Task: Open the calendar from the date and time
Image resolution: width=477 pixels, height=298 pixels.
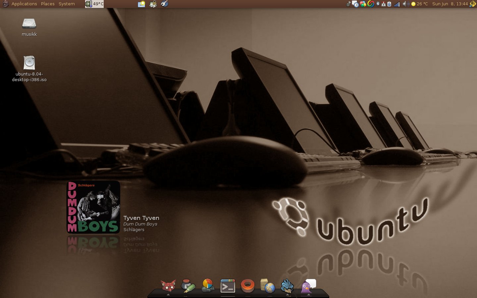Action: pos(450,4)
